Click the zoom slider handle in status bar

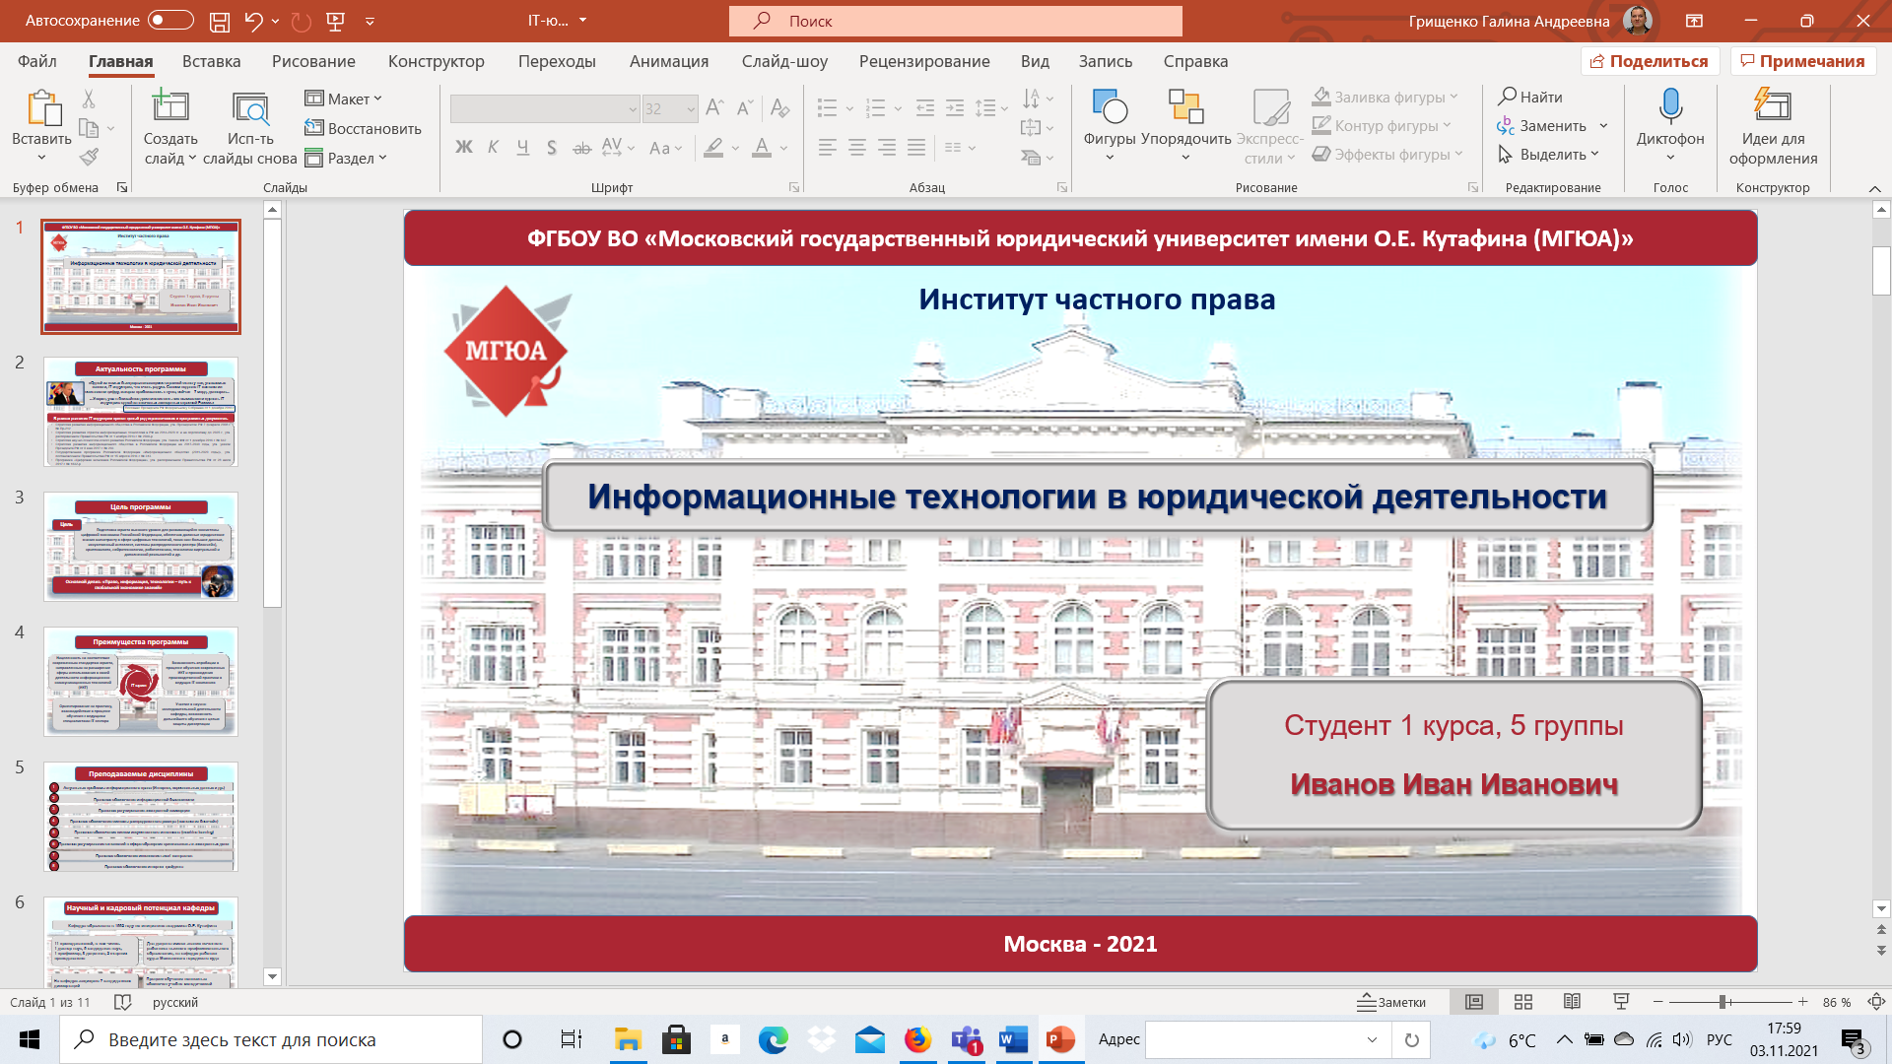tap(1723, 1002)
